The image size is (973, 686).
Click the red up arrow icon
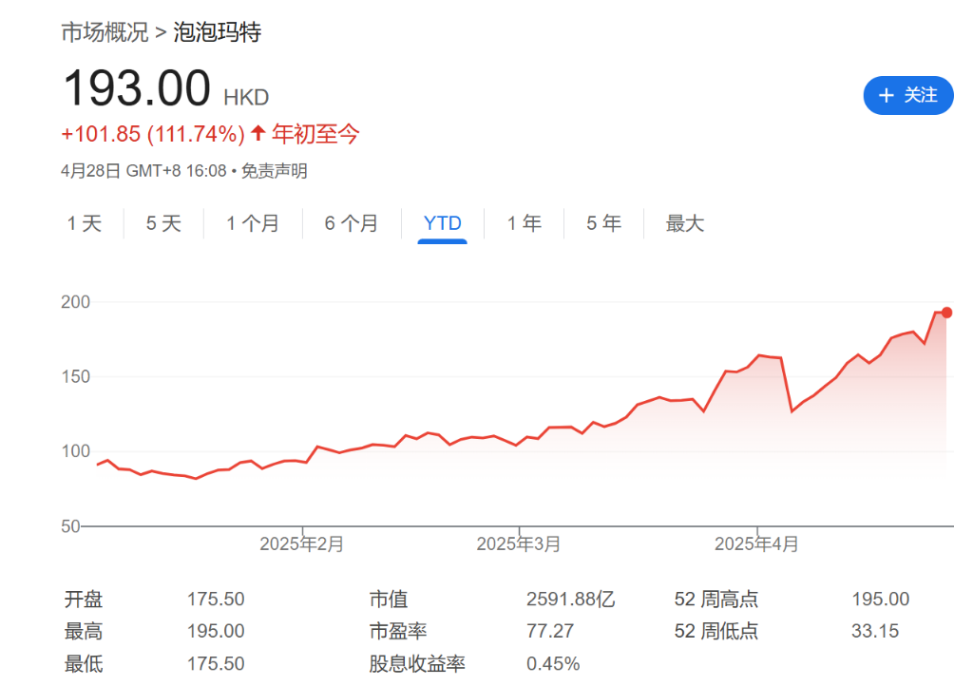click(x=258, y=133)
